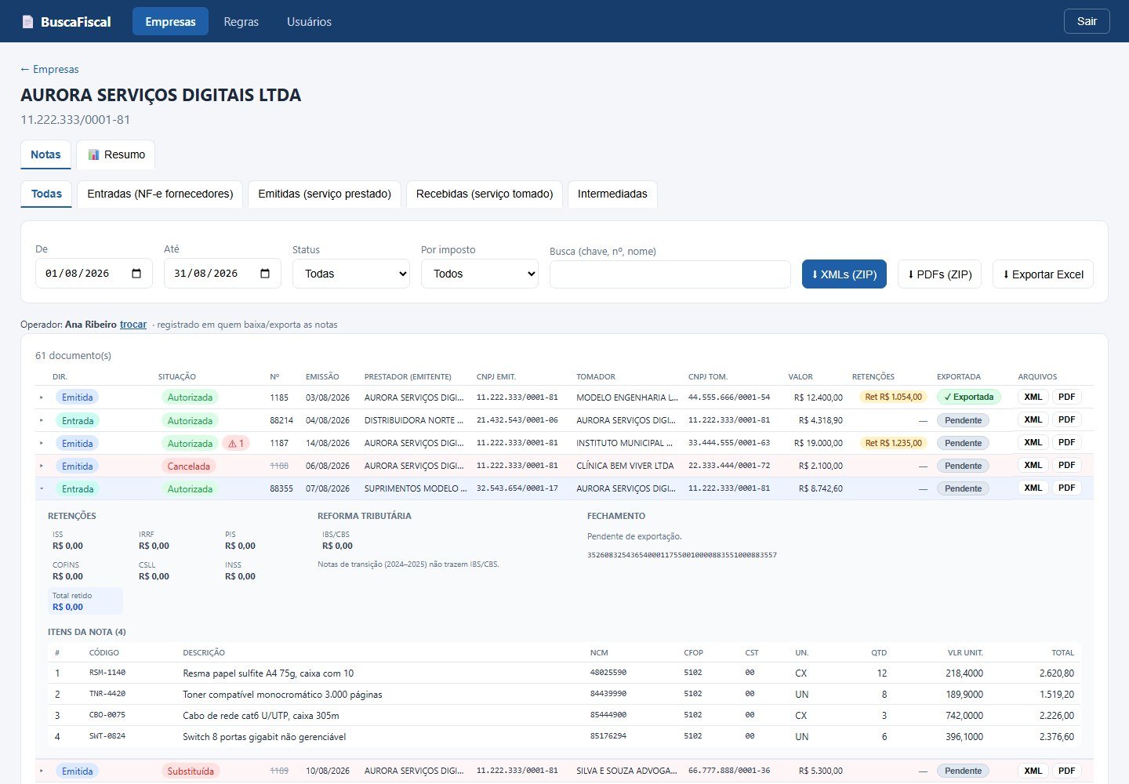The width and height of the screenshot is (1129, 784).
Task: Expand the row for note 88214
Action: (x=42, y=421)
